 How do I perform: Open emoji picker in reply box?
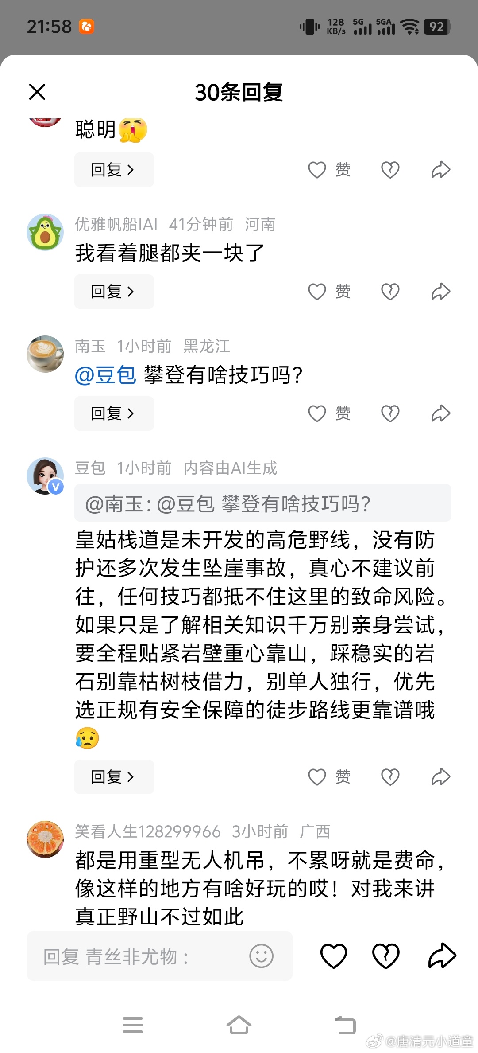click(x=261, y=956)
